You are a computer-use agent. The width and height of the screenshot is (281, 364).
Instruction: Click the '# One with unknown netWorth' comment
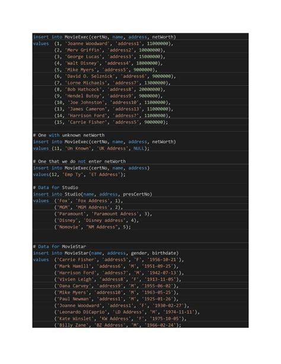tap(69, 135)
